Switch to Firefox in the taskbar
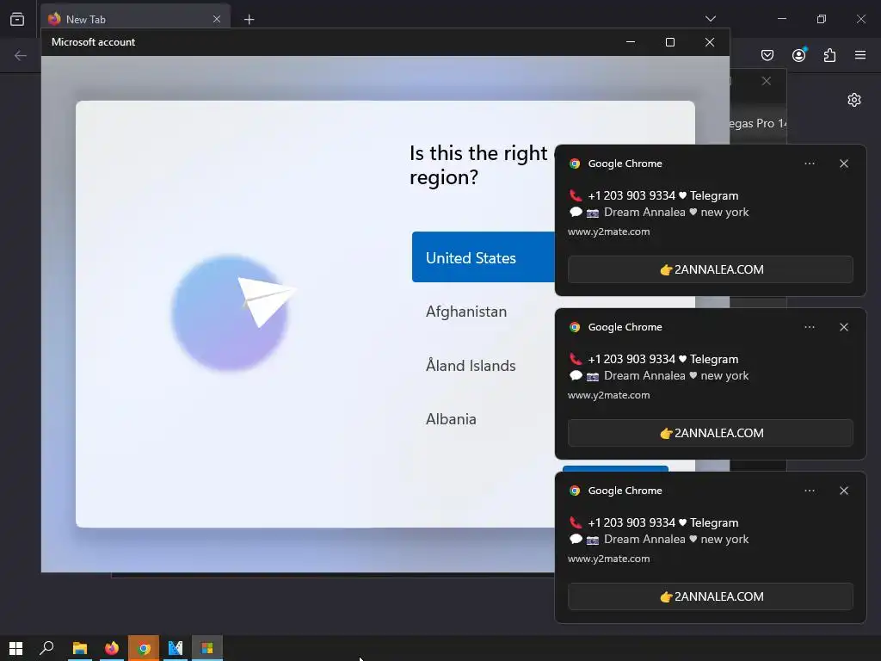Screen dimensions: 881x661 coord(112,648)
